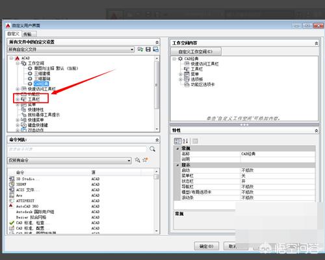Screen dimensions: 325x260
Task: Click inside the command search input field
Action: pos(77,149)
